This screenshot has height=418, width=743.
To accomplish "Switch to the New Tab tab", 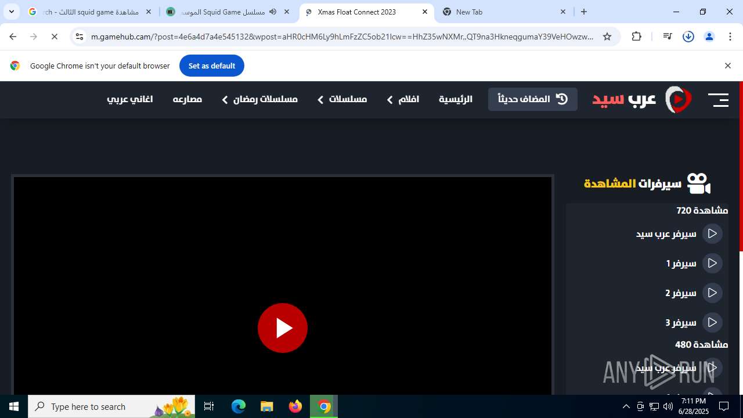I will (504, 12).
